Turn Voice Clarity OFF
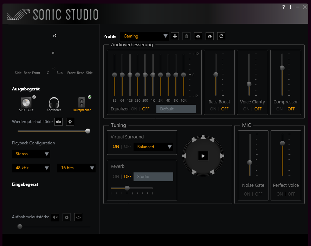This screenshot has width=311, height=246. [x=258, y=109]
